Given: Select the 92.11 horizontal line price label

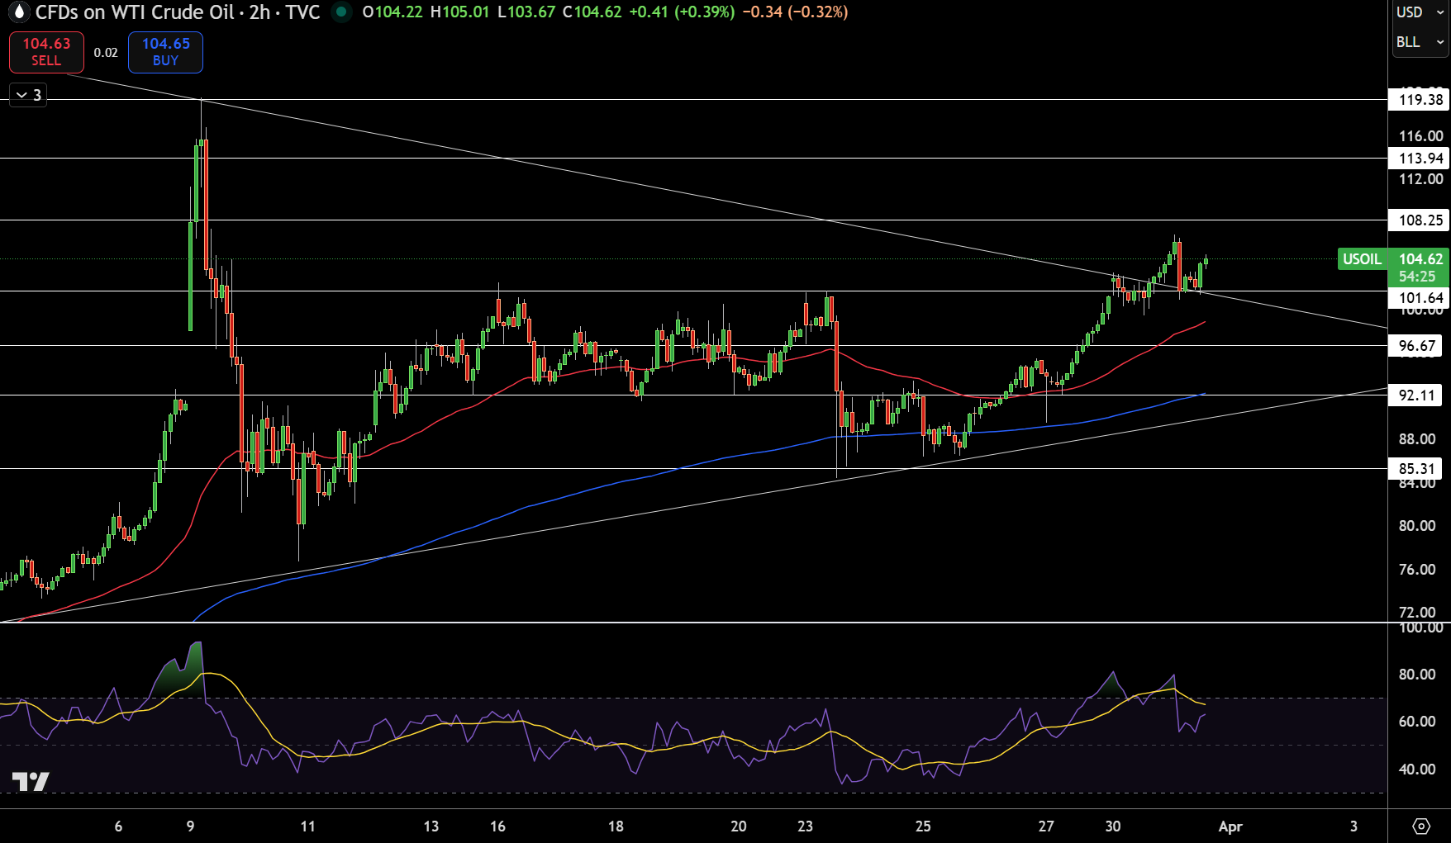Looking at the screenshot, I should [x=1416, y=395].
